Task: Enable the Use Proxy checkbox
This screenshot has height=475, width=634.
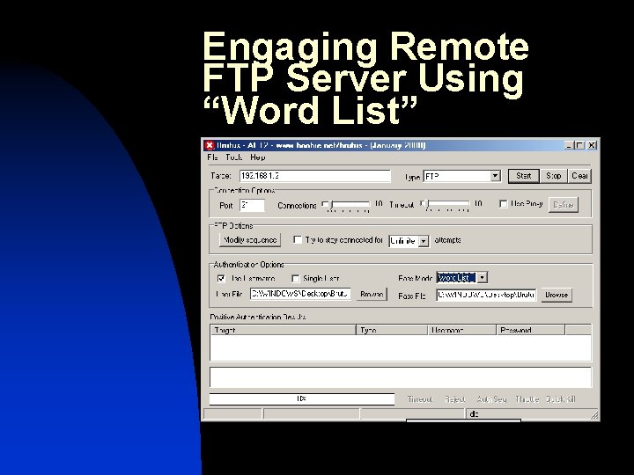Action: (504, 204)
